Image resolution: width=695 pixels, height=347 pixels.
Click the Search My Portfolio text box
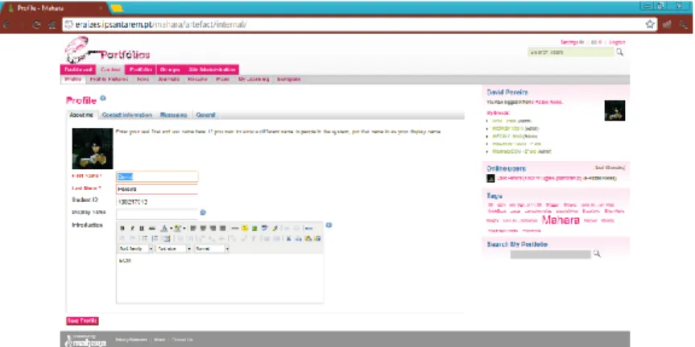pos(551,254)
